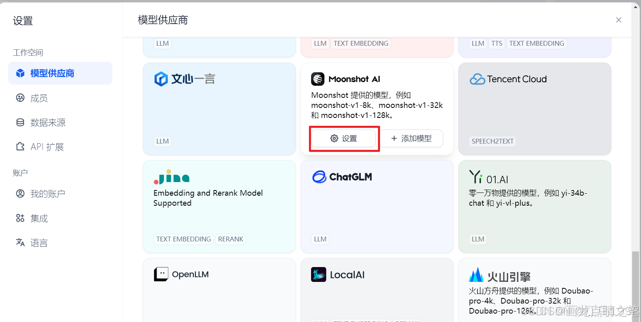Click the LLM tag on the 文心一言 card

163,141
